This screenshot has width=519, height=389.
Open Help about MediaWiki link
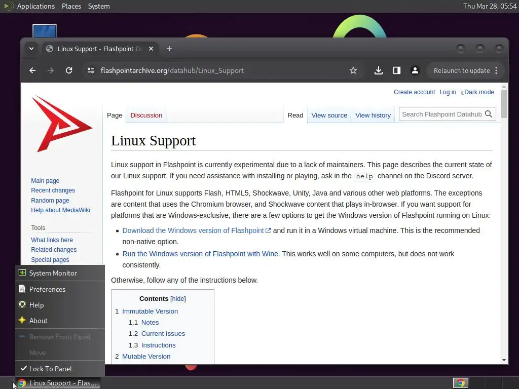61,210
